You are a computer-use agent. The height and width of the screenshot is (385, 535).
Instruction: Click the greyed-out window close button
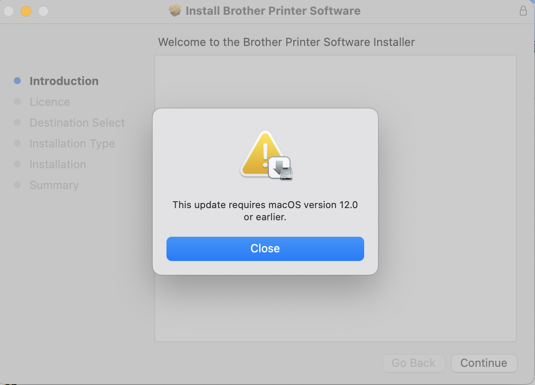click(9, 11)
